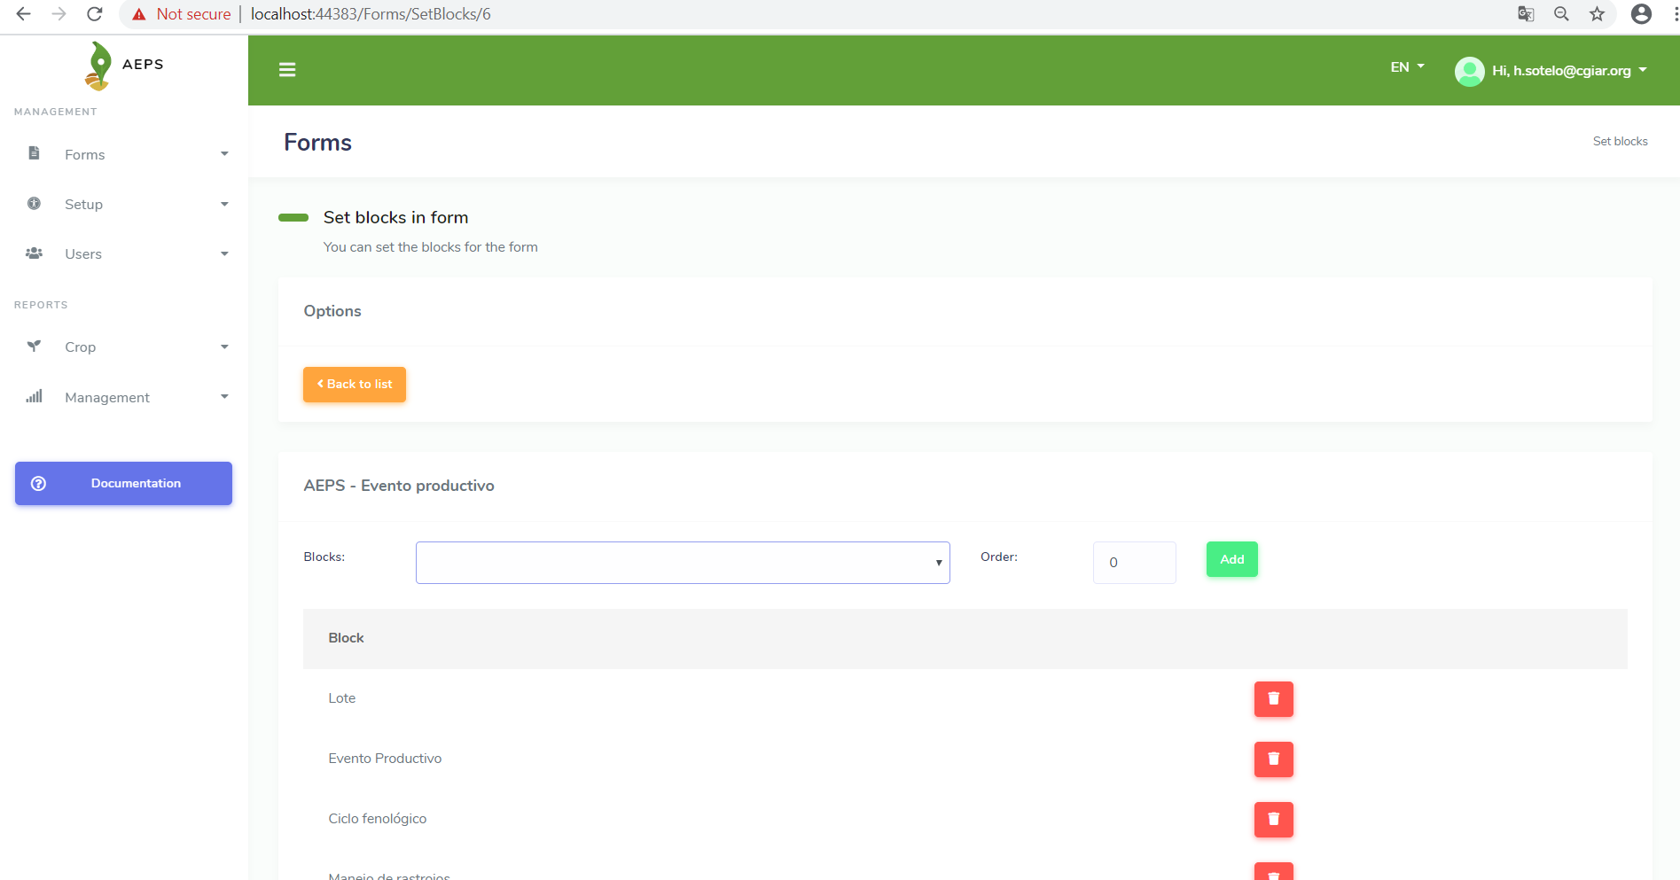Expand the Forms sidebar menu arrow

click(x=224, y=154)
